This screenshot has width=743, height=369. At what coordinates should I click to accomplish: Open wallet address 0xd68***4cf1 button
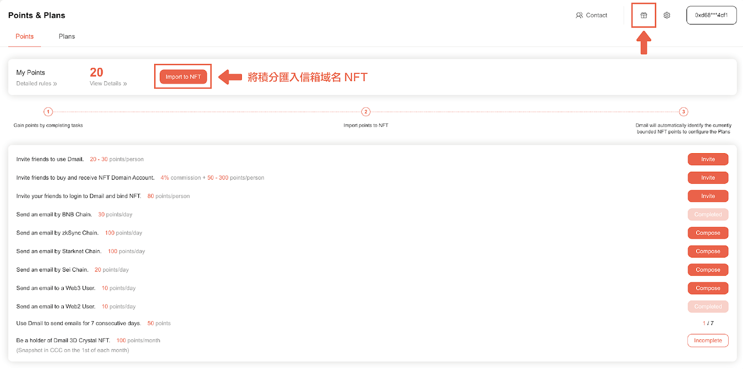pos(711,15)
